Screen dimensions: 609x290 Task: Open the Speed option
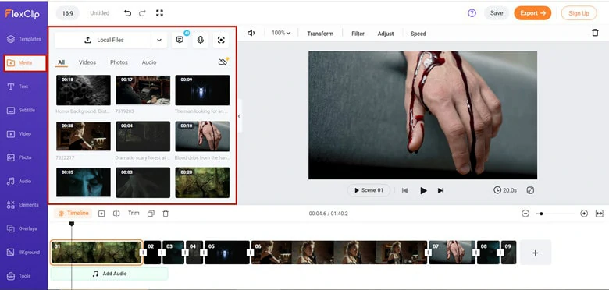tap(418, 34)
